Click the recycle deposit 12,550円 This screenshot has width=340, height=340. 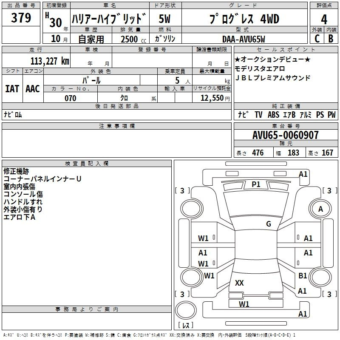click(215, 98)
